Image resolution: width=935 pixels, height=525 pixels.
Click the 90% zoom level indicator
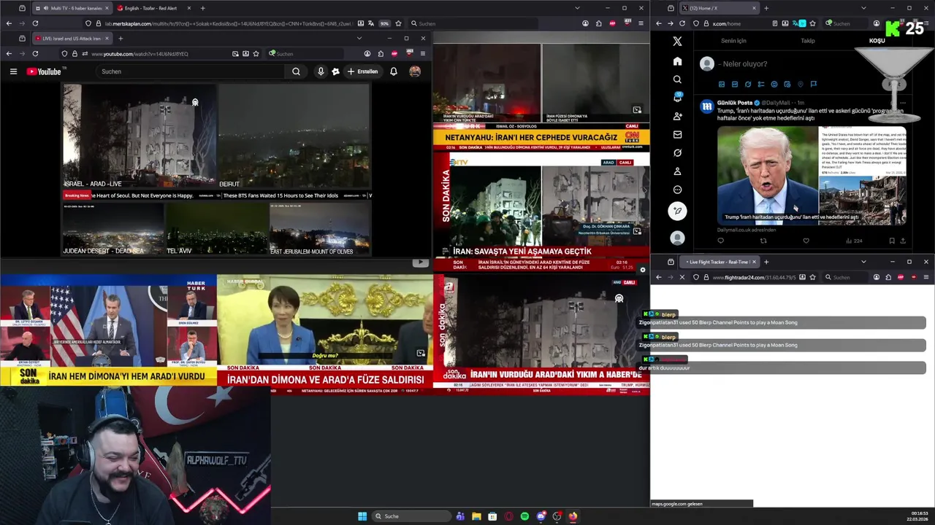384,23
